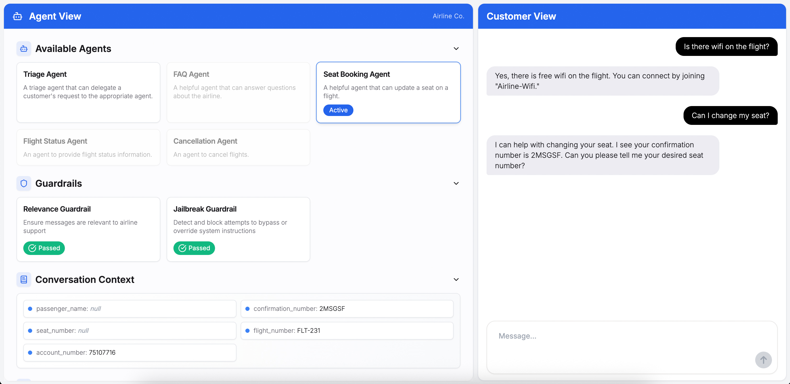
Task: Click the shield icon beside Guardrails
Action: pyautogui.click(x=24, y=183)
